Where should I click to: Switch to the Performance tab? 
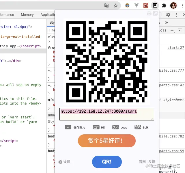[x=7, y=15]
